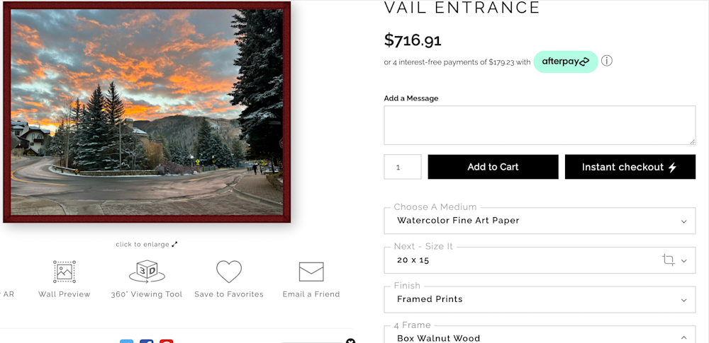Share on Twitter icon
The width and height of the screenshot is (709, 343).
(127, 342)
